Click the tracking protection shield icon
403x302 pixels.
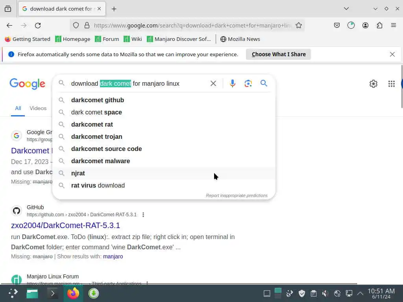point(76,26)
